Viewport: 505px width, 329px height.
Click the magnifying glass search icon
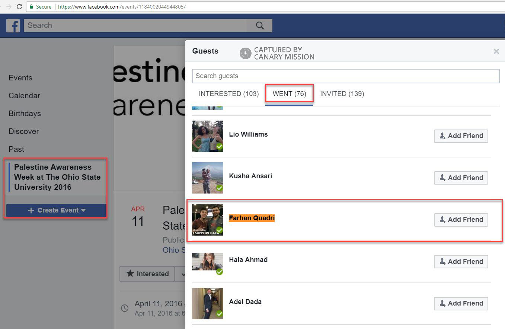pyautogui.click(x=260, y=26)
